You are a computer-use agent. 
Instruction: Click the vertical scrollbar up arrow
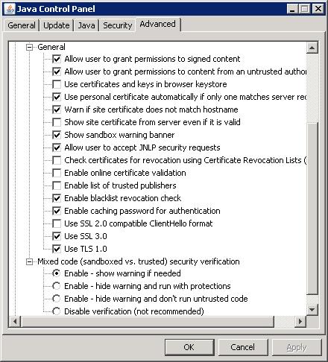[312, 48]
